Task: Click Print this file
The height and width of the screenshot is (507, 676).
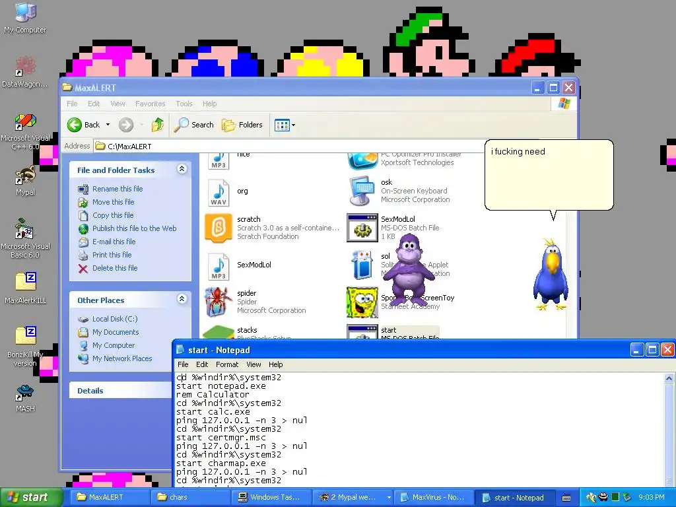Action: coord(112,255)
